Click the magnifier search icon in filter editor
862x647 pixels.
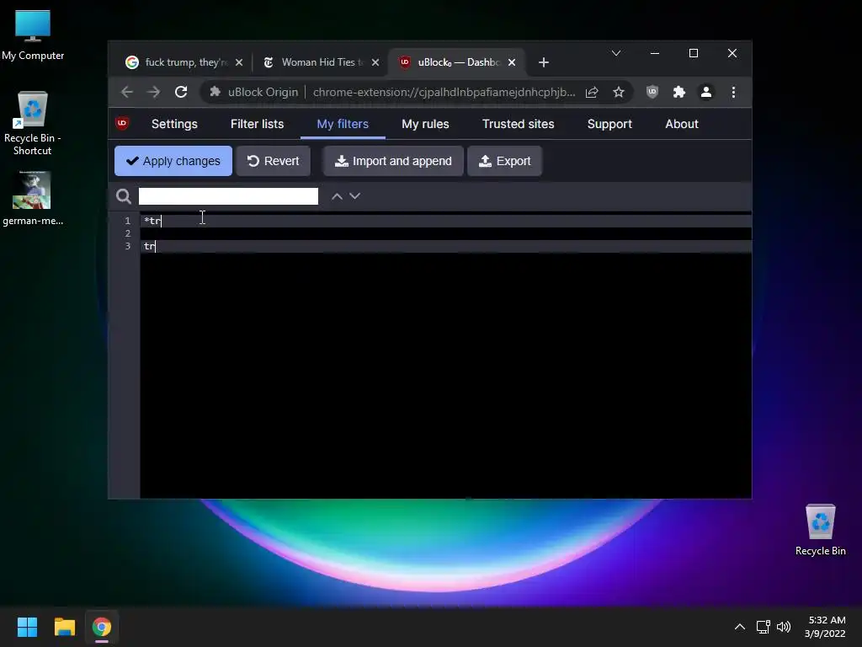coord(124,196)
